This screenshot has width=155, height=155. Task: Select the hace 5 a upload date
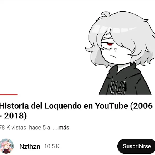click(39, 127)
